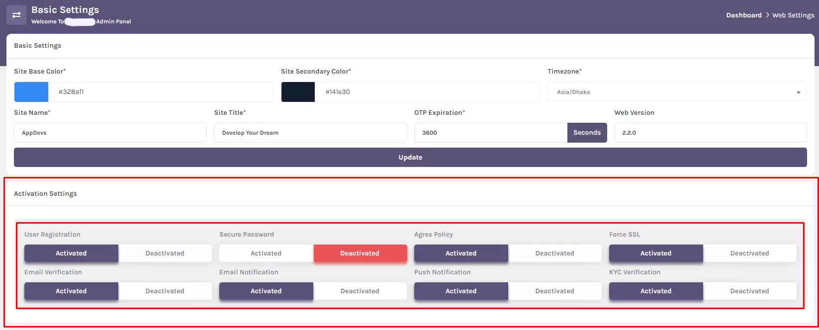
Task: Open the Timezone dropdown arrow
Action: 798,92
